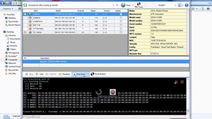This screenshot has width=212, height=119.
Task: Click the ZTE Corporation manufacturer value
Action: pyautogui.click(x=157, y=14)
